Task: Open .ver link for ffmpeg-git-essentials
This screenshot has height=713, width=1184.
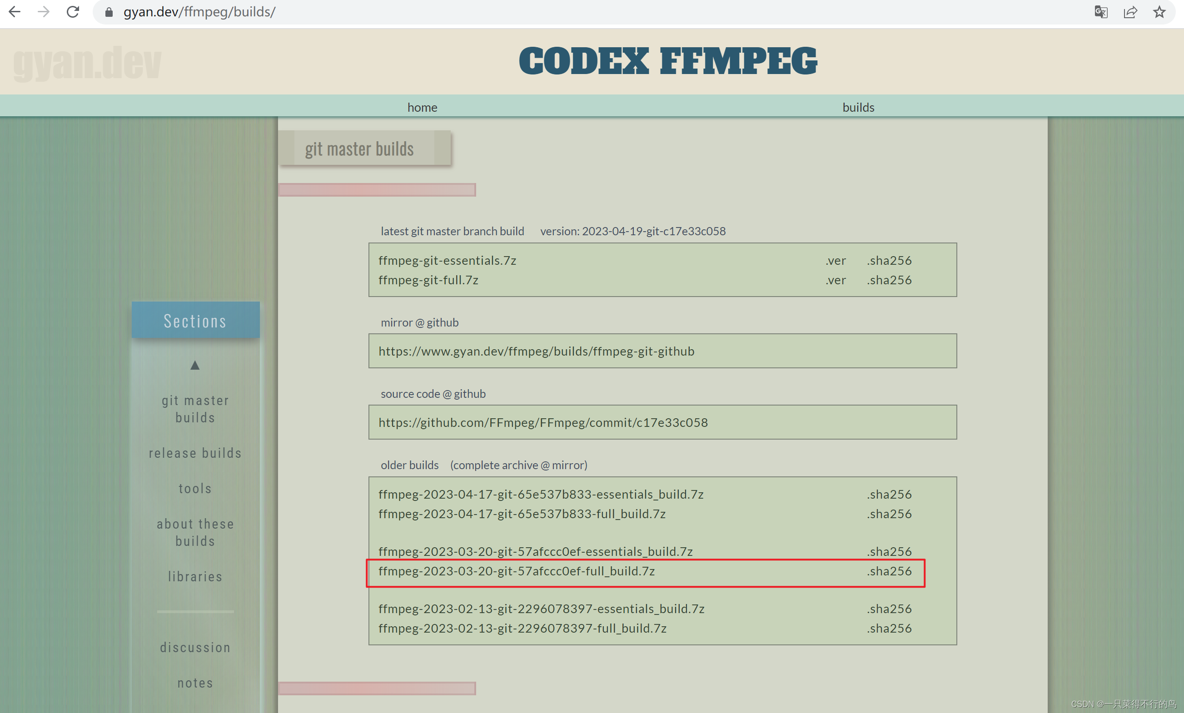Action: coord(836,260)
